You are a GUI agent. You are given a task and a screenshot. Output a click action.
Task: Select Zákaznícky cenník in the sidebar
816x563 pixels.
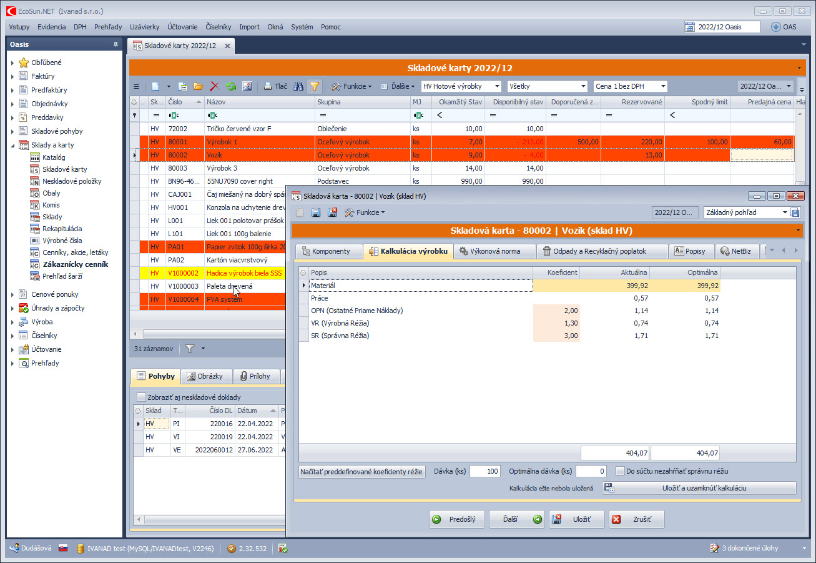[x=75, y=264]
